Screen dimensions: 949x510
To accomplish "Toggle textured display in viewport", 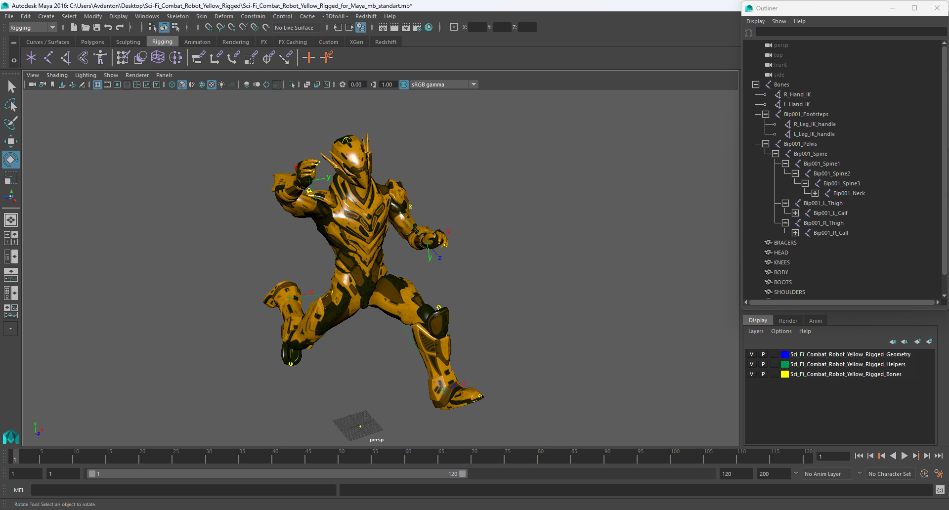I will click(212, 85).
